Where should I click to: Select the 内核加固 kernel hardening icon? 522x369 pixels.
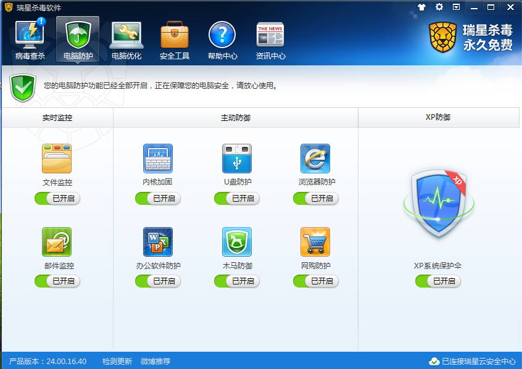(x=158, y=158)
